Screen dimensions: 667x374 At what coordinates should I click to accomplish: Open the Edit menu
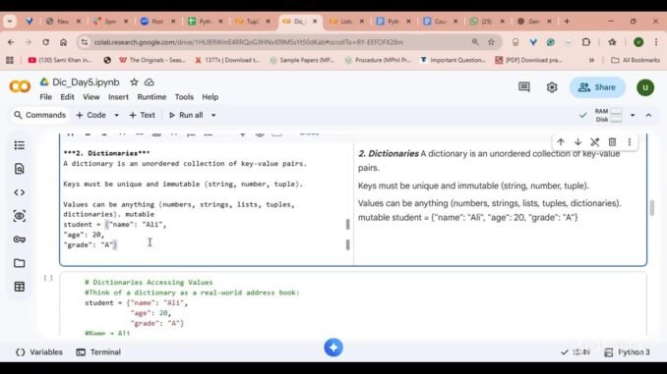pos(67,97)
